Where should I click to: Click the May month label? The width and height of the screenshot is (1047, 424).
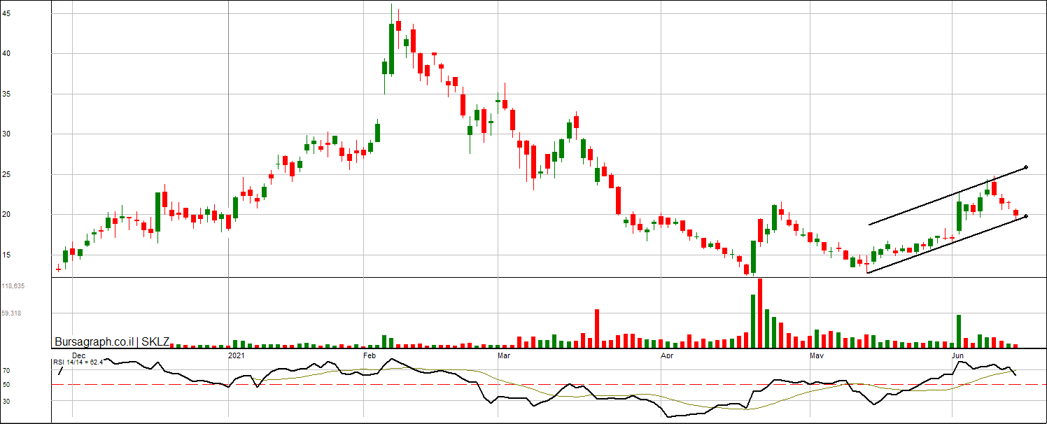click(817, 355)
